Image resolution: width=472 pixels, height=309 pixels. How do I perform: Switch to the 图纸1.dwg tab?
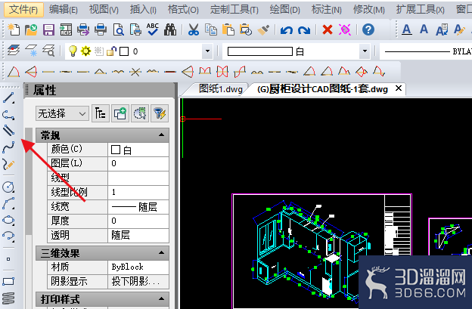[x=221, y=89]
